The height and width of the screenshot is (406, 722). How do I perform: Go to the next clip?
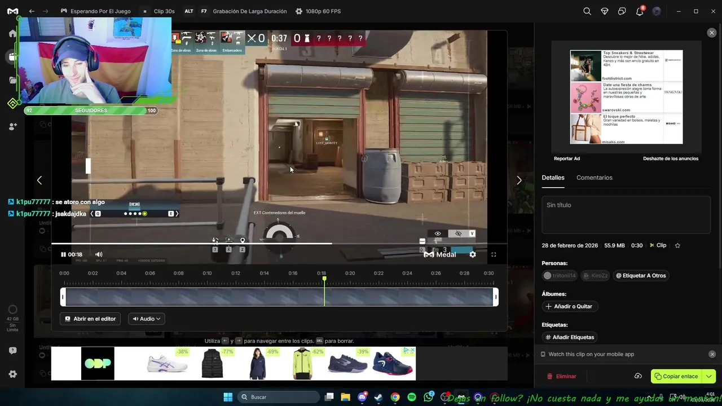[x=519, y=180]
